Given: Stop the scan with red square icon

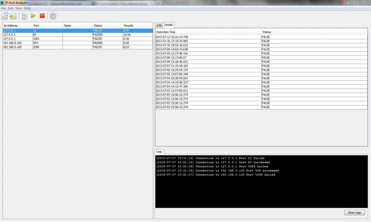Looking at the screenshot, I should 42,16.
